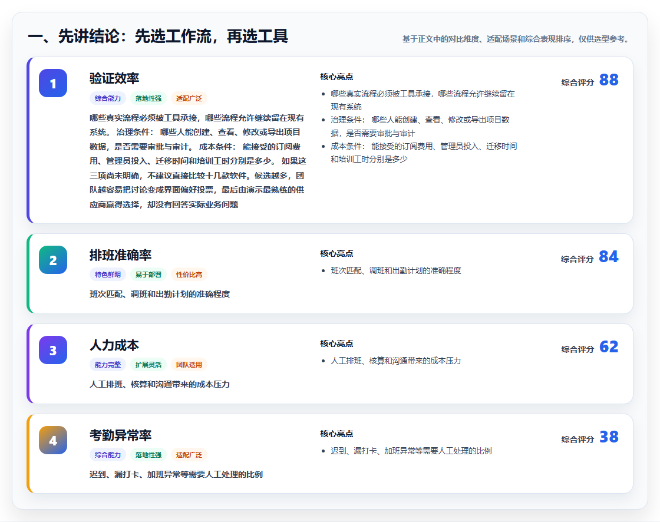The height and width of the screenshot is (522, 660).
Task: Click 核心亮点 heading in 排班准确率 card
Action: pyautogui.click(x=336, y=253)
